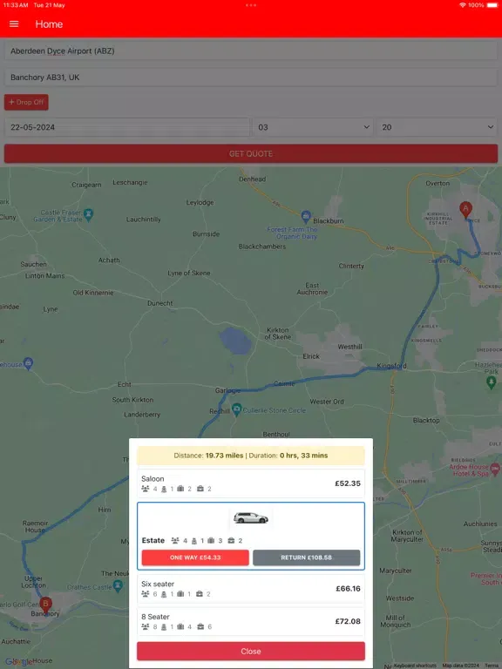The height and width of the screenshot is (669, 502).
Task: Click Hazlehead Park map pin
Action: point(491,382)
